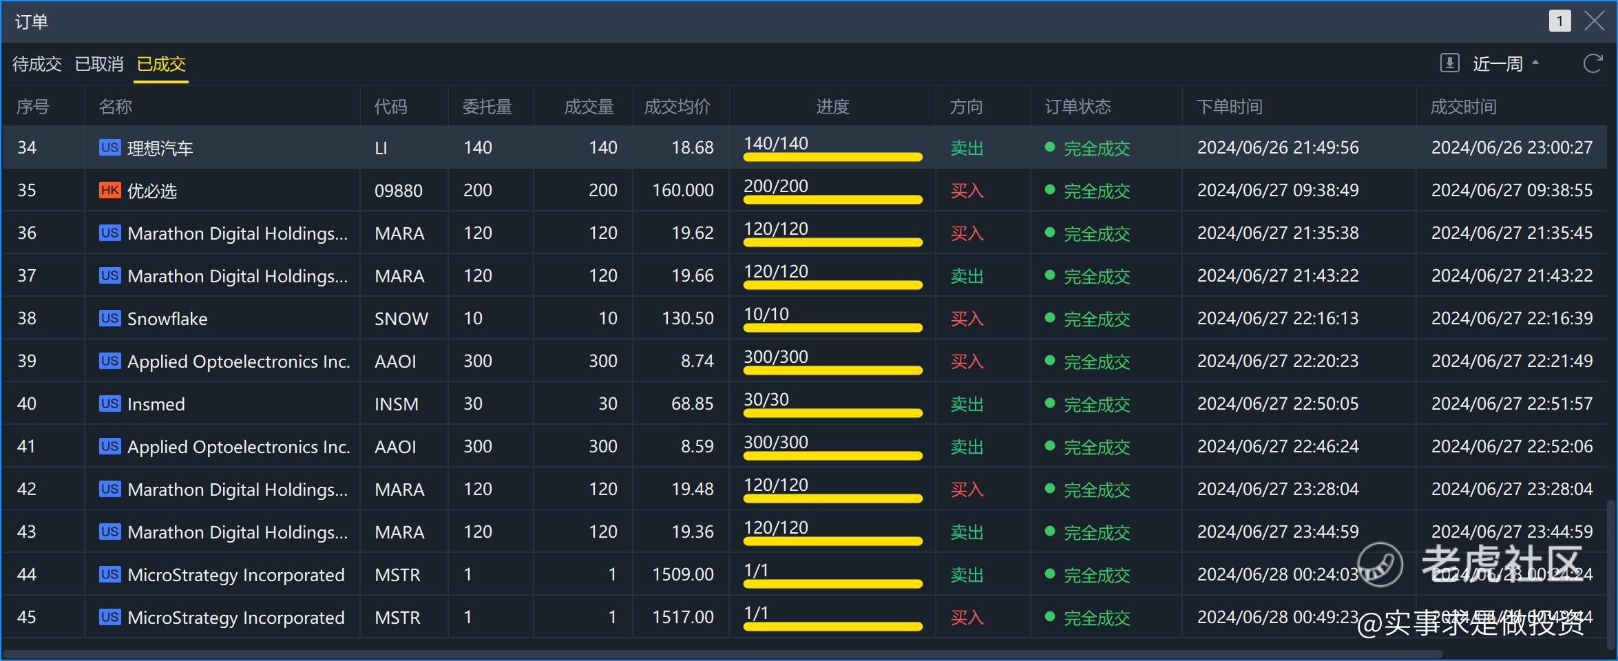Select the 优必选 stock name

coord(152,191)
